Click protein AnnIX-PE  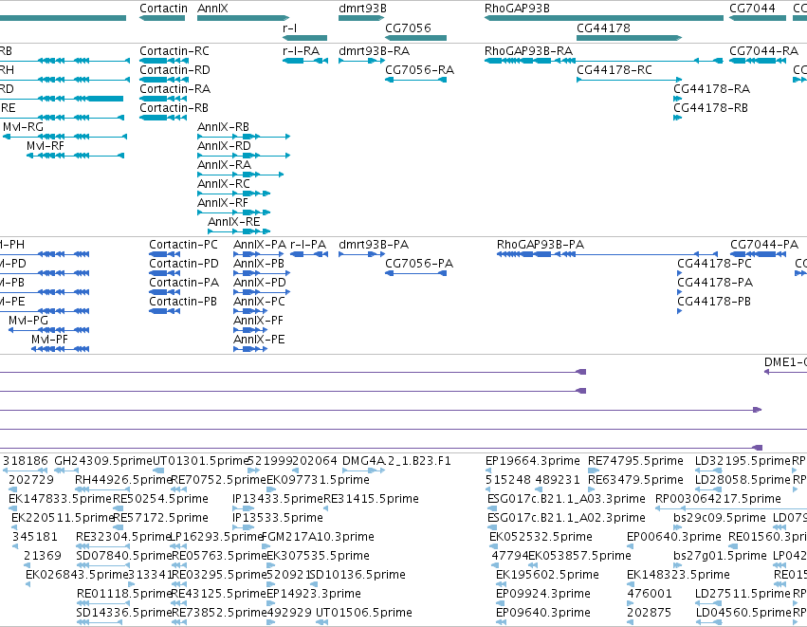point(259,340)
